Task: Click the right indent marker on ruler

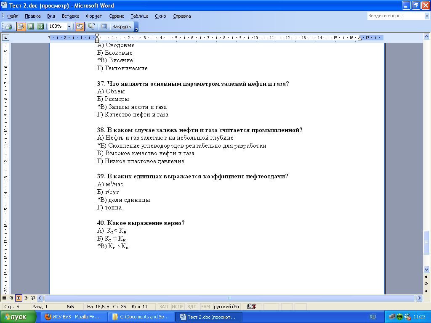Action: tap(359, 39)
